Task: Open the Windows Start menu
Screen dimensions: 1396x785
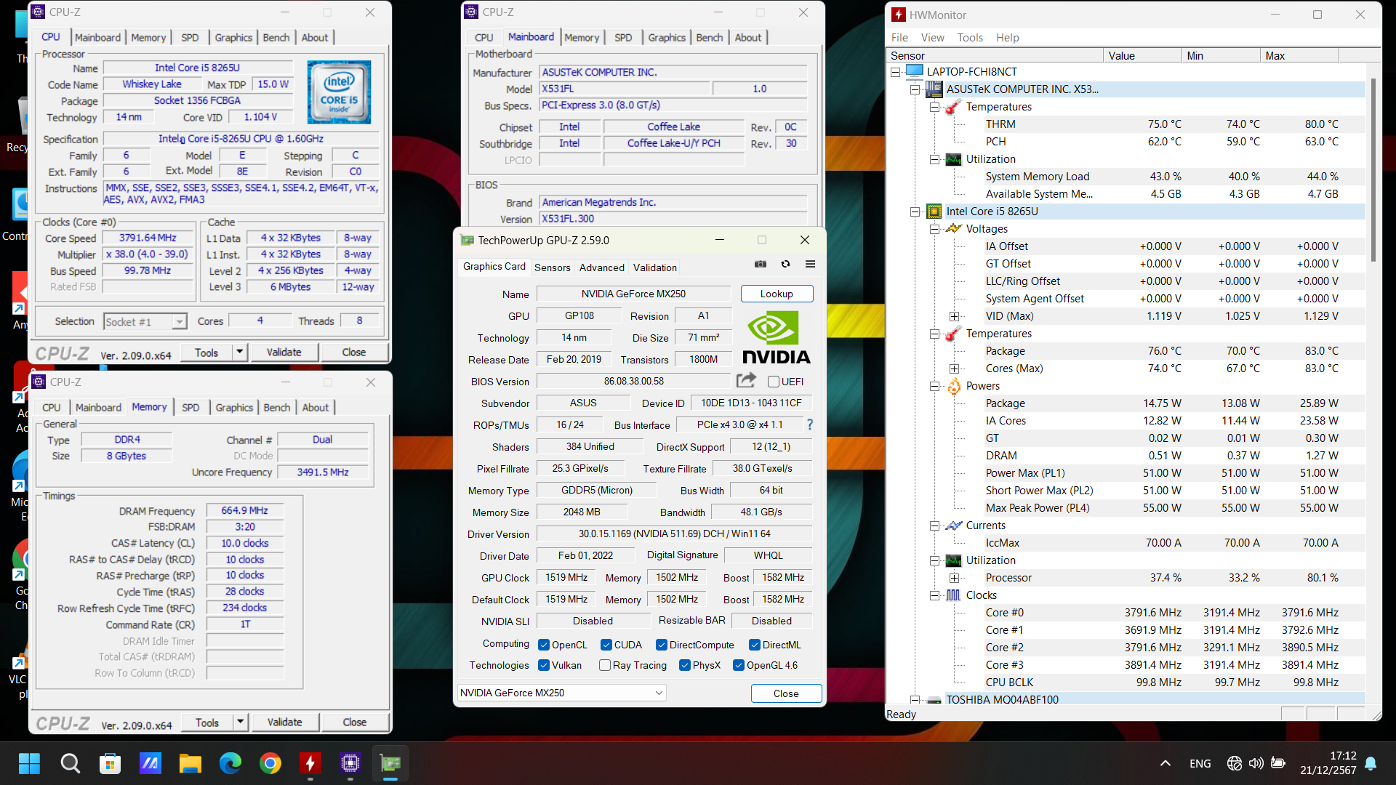Action: tap(30, 763)
